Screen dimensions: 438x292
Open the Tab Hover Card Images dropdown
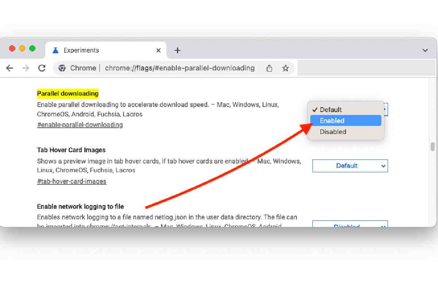[350, 166]
